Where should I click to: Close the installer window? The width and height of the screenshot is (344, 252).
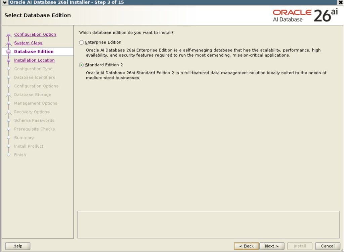coord(341,2)
